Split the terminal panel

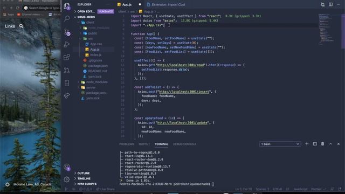click(x=315, y=144)
